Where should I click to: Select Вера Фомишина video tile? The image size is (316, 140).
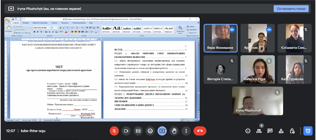tap(221, 38)
